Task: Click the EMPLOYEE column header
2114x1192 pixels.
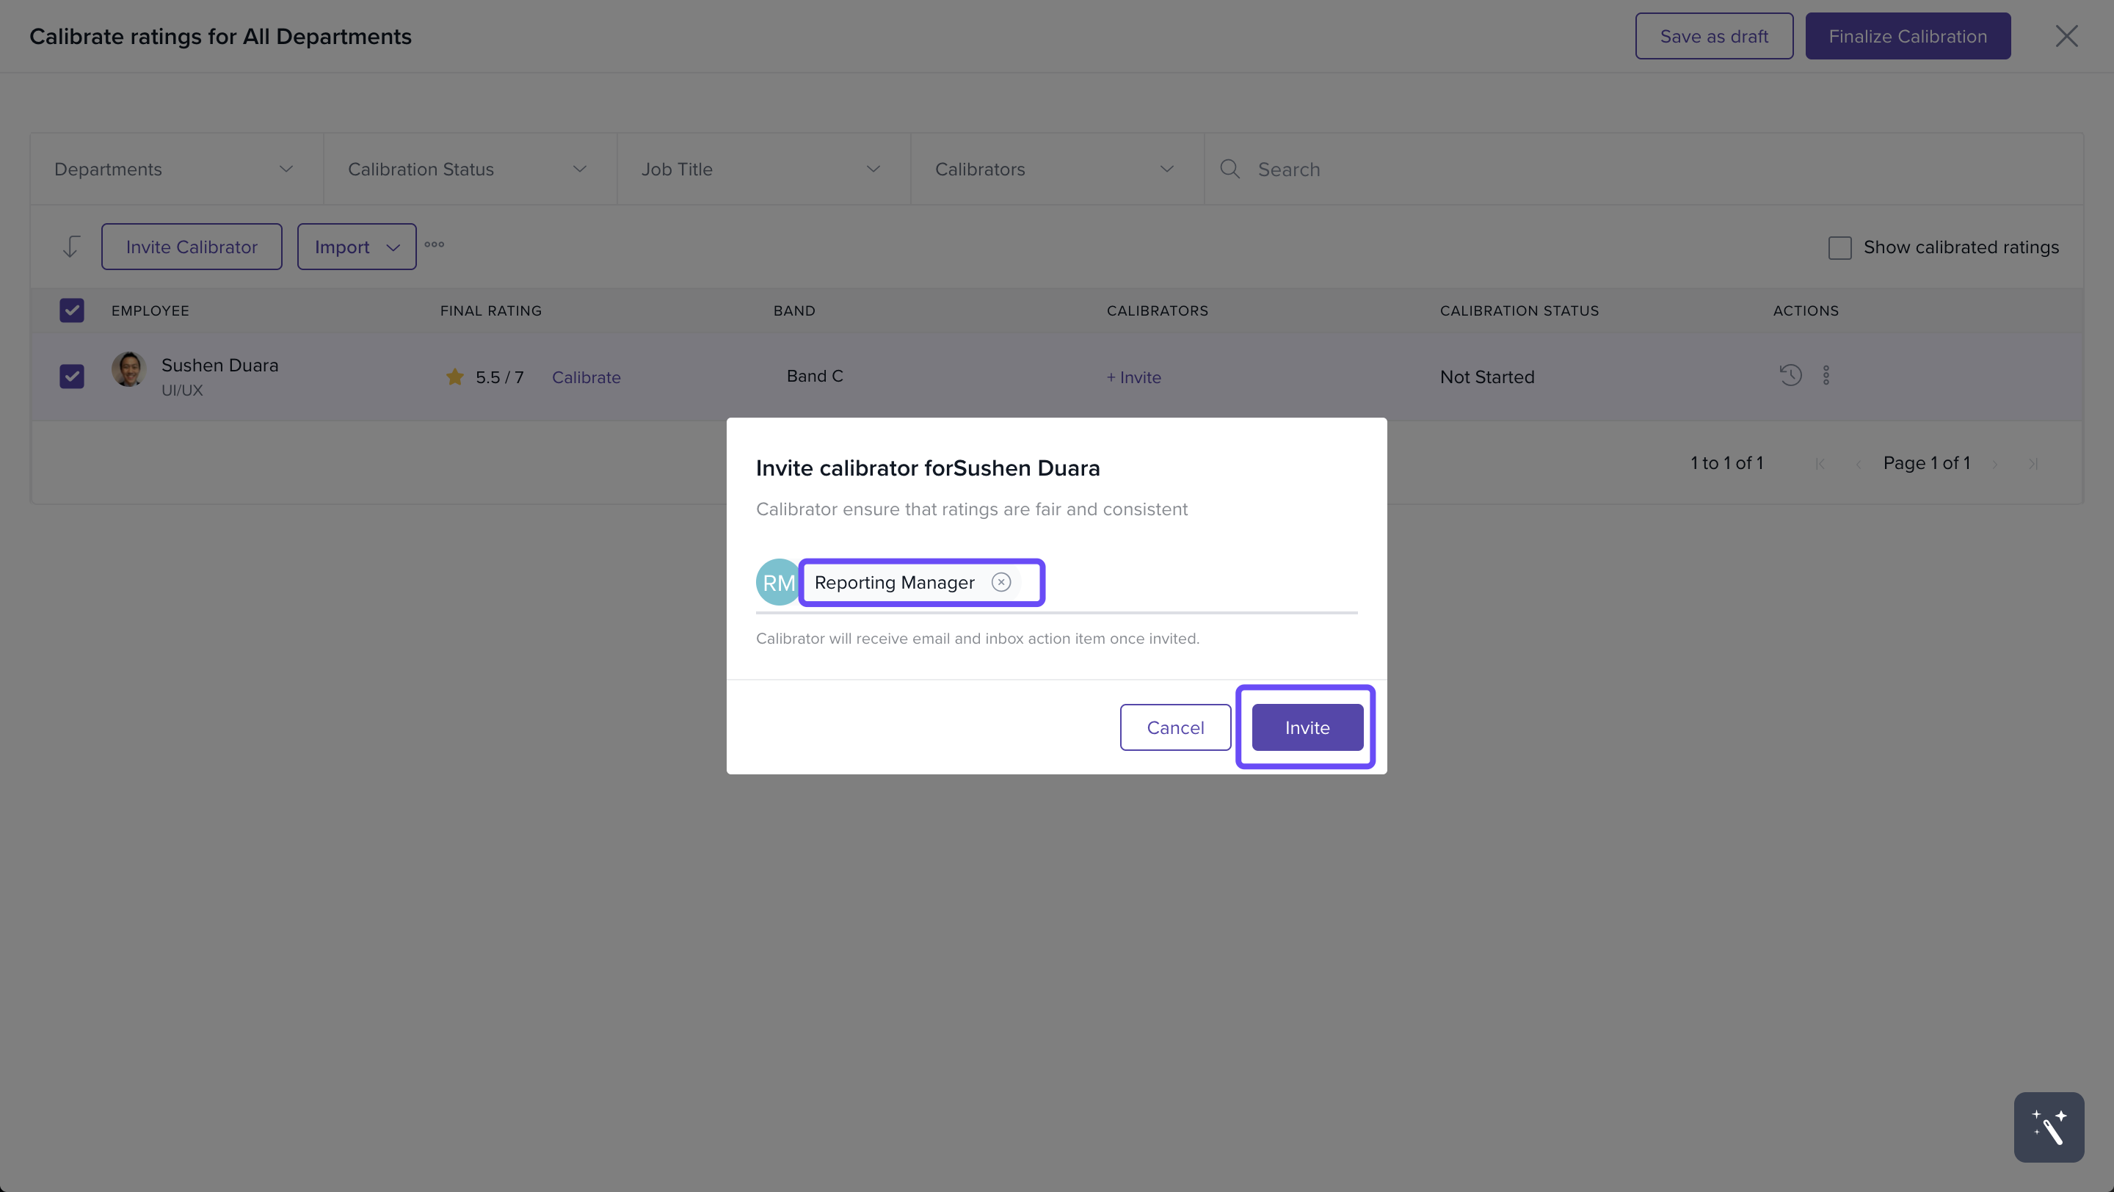Action: pyautogui.click(x=150, y=311)
